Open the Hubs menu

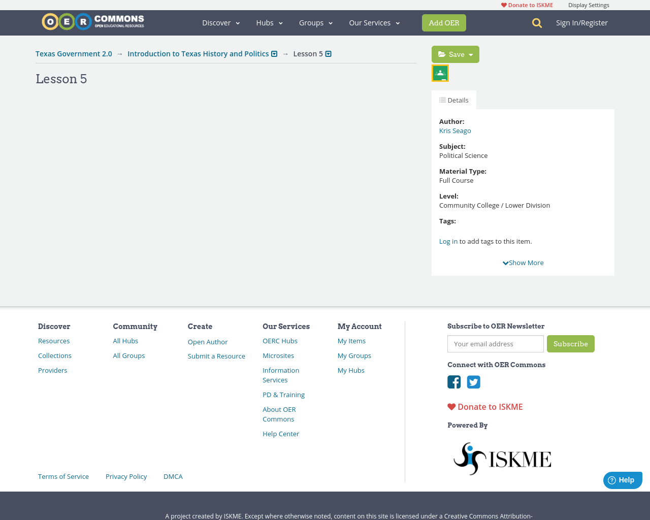269,23
